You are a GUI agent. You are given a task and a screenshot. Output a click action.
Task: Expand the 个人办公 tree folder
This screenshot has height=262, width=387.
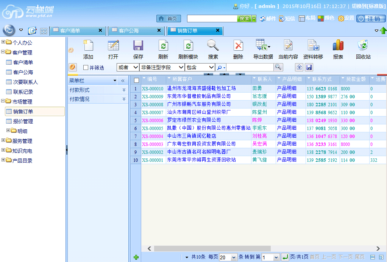[x=3, y=42]
